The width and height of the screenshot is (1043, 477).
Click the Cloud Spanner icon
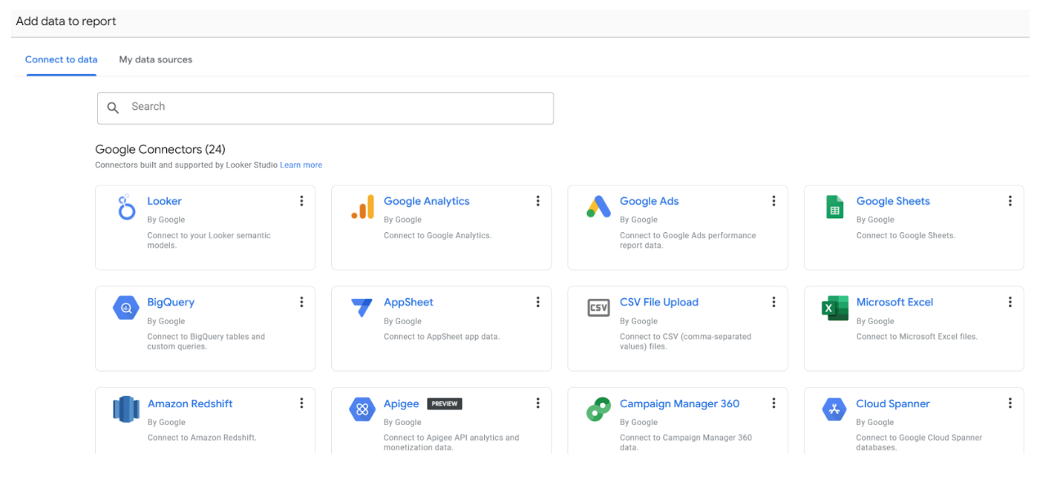[835, 409]
